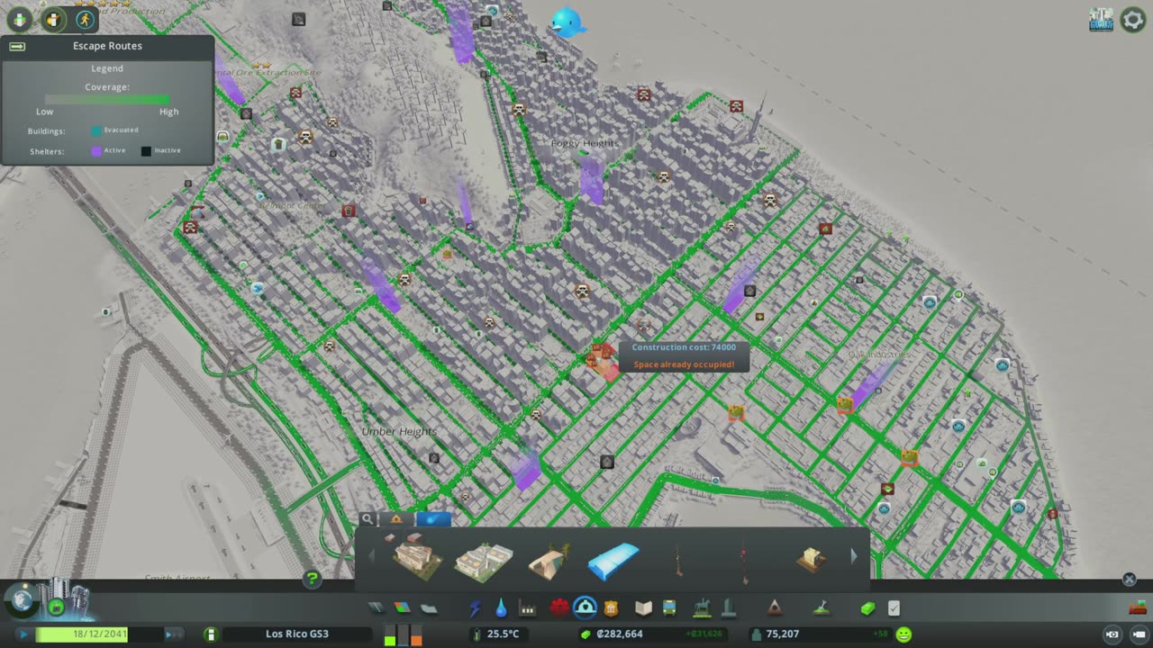The width and height of the screenshot is (1153, 648).
Task: Open Chirper blue bird feed
Action: (x=567, y=22)
